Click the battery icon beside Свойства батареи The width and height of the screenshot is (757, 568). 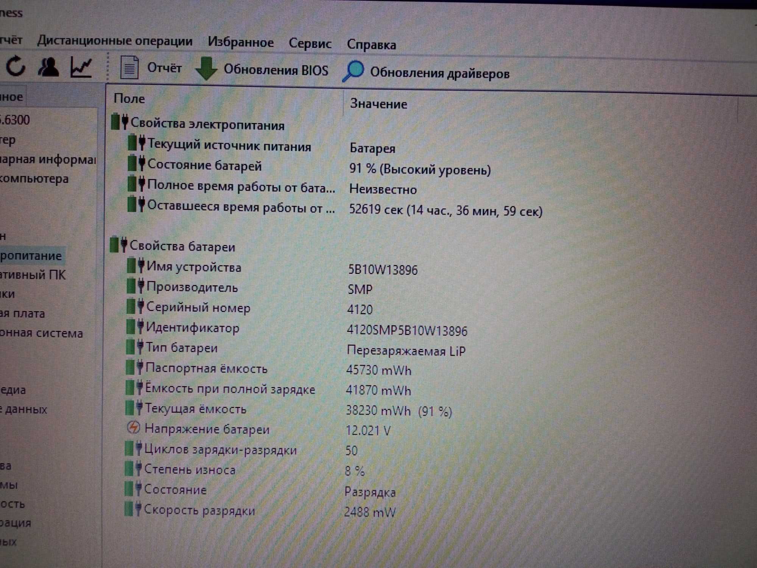[x=118, y=245]
